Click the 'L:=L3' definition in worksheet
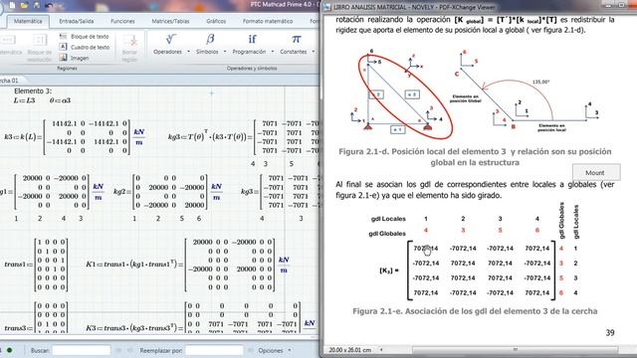Image resolution: width=637 pixels, height=358 pixels. (x=24, y=100)
